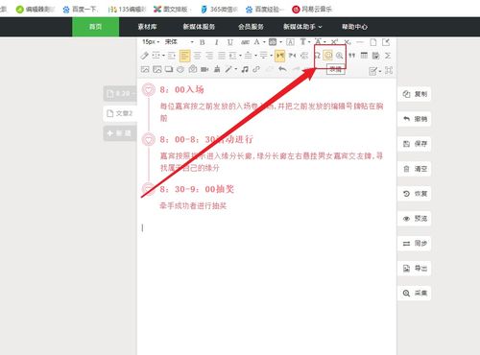The height and width of the screenshot is (355, 480).
Task: Switch to the 文章2 article tab
Action: point(120,113)
